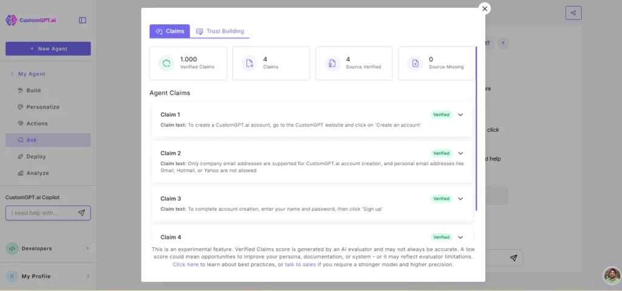Click the Analyze bar chart icon

[21, 174]
